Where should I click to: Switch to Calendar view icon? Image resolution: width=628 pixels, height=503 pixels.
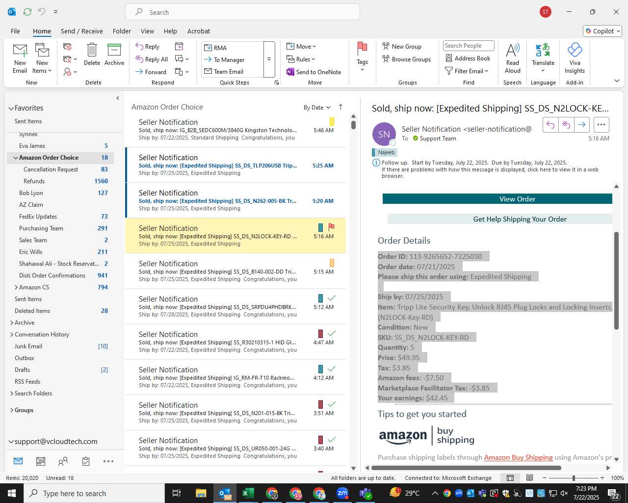pos(41,461)
